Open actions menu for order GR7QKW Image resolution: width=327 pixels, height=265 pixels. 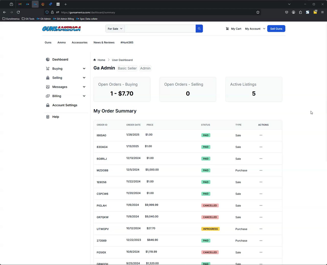coord(261,217)
